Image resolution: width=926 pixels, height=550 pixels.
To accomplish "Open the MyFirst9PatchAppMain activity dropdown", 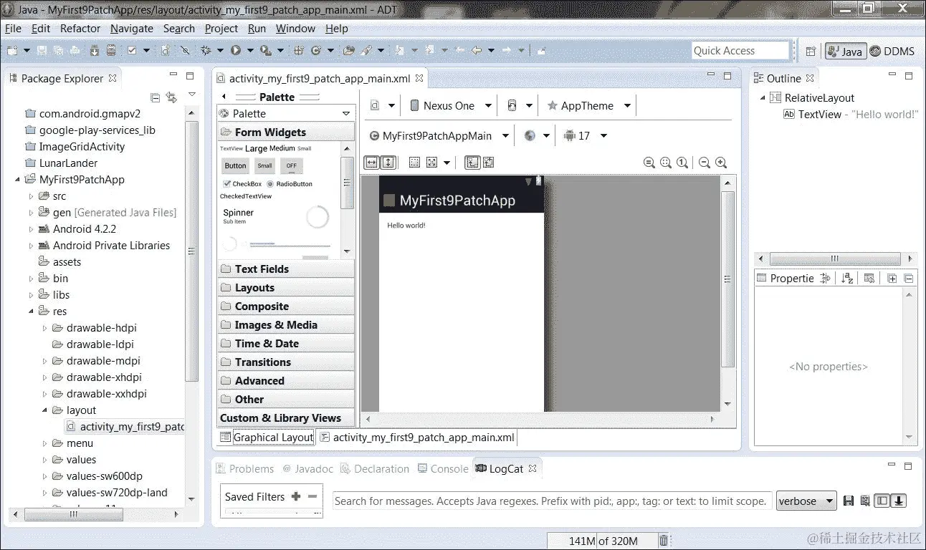I will point(439,135).
